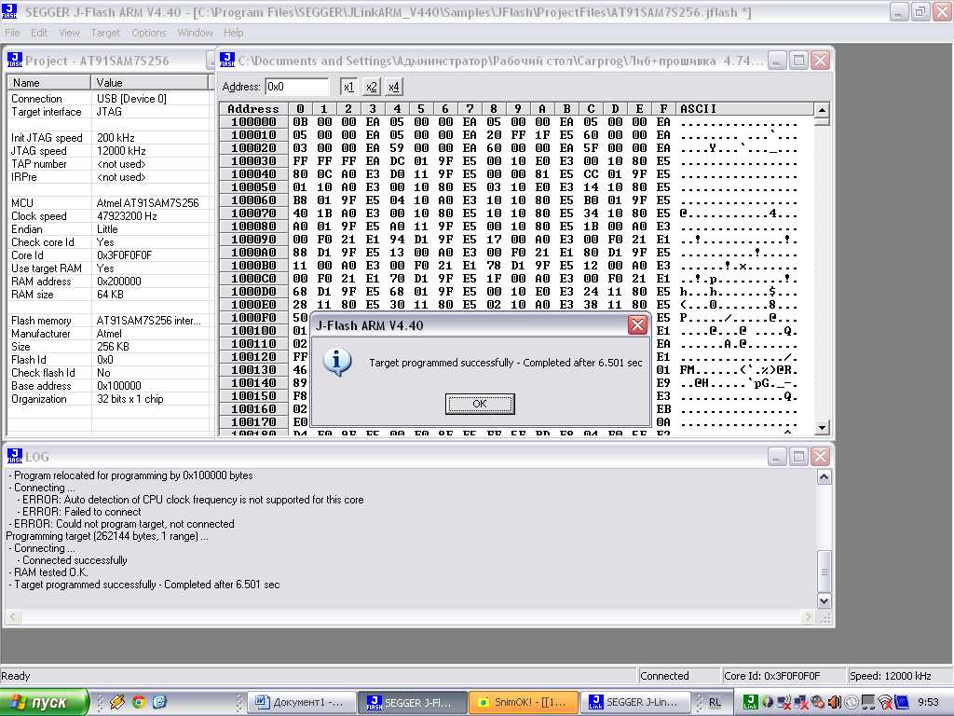Close the data file window
Screen dimensions: 954x716
[x=820, y=61]
